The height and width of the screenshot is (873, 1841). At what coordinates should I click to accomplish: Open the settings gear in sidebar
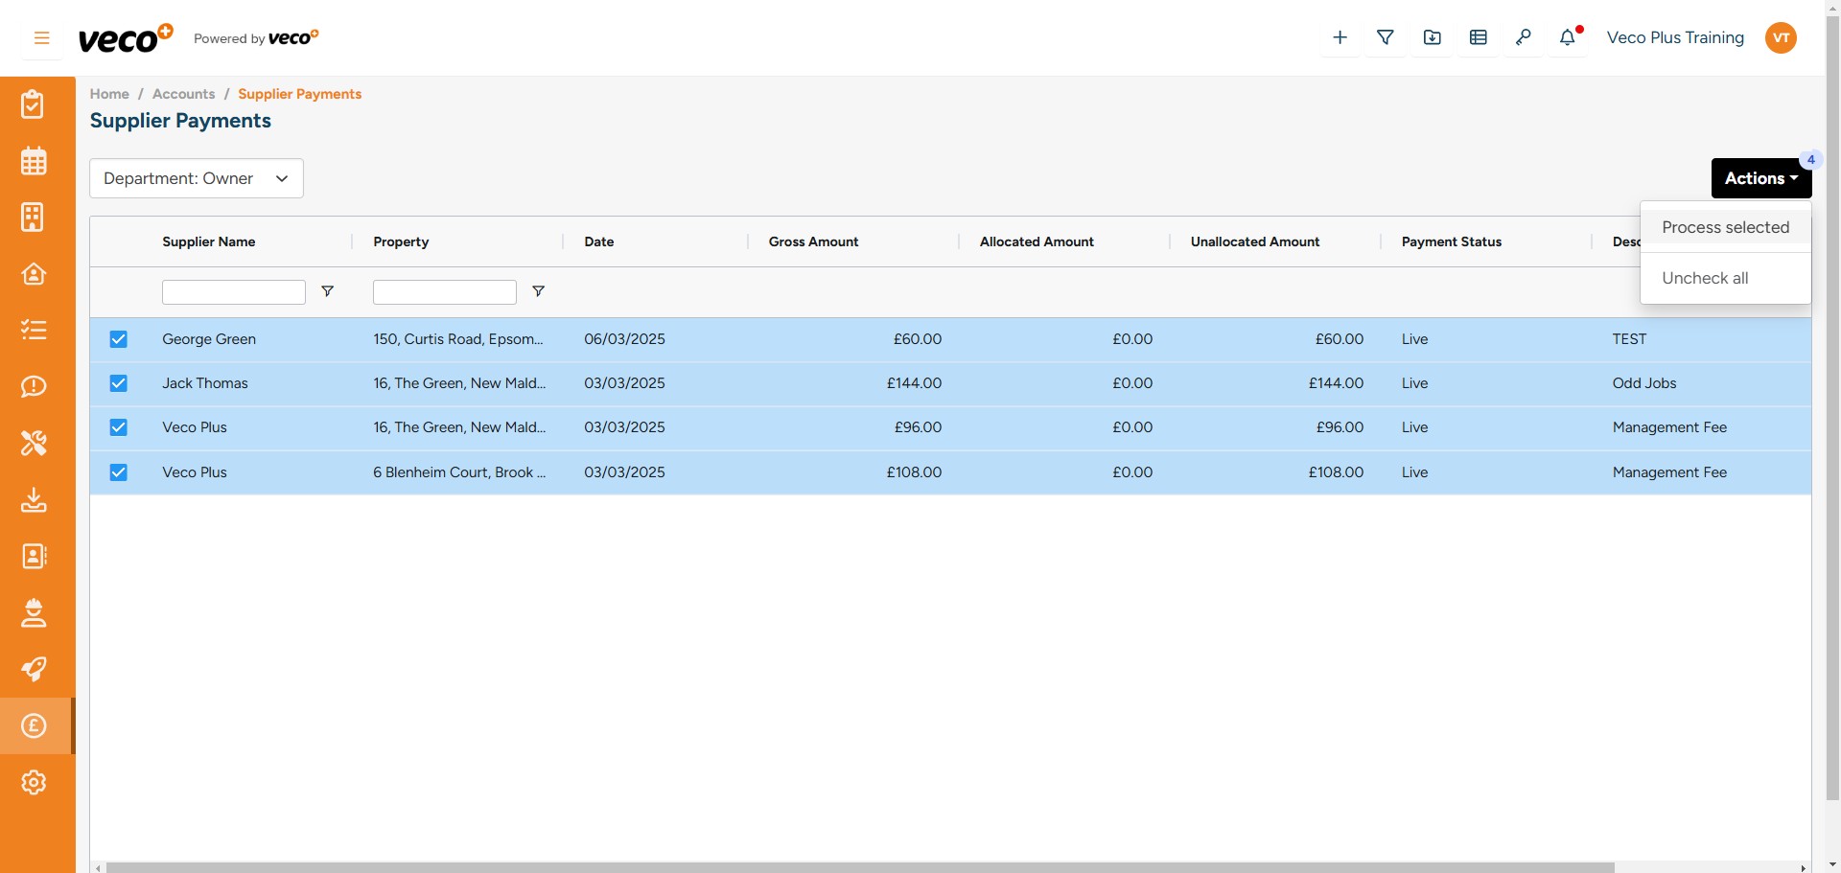click(34, 782)
